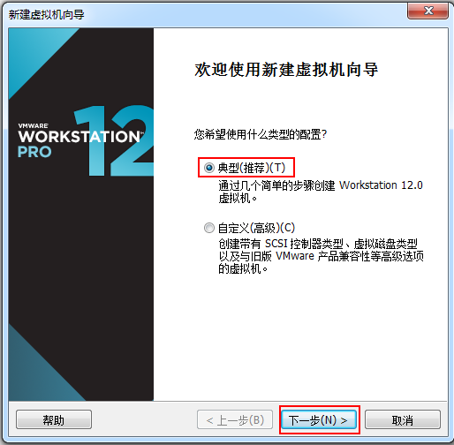
Task: Click the question 您希望使用什么类型的配置?
Action: pyautogui.click(x=261, y=134)
